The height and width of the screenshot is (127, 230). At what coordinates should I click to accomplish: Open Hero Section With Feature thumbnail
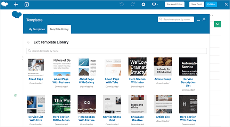[87, 104]
